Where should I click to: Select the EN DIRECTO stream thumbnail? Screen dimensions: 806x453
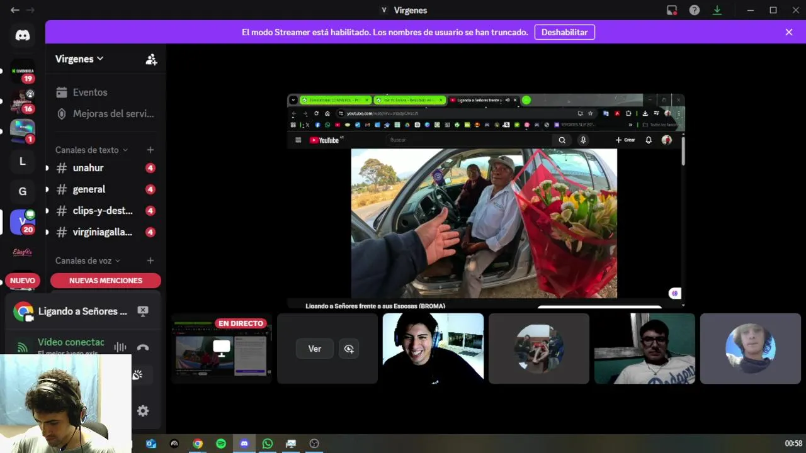pyautogui.click(x=222, y=349)
